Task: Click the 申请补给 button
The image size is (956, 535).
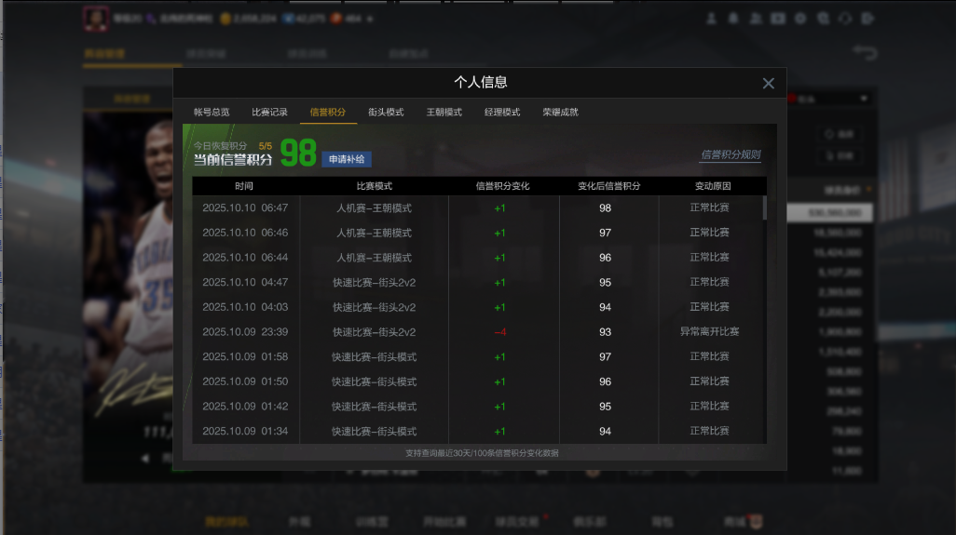Action: pyautogui.click(x=347, y=159)
